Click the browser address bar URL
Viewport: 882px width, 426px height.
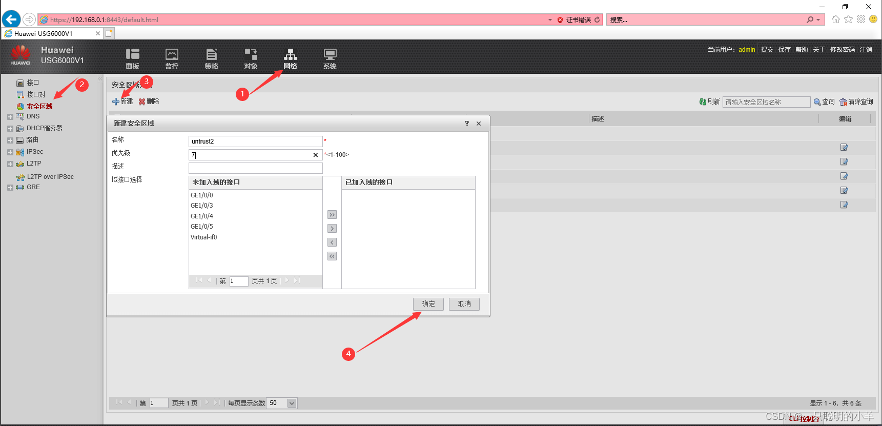click(x=104, y=20)
